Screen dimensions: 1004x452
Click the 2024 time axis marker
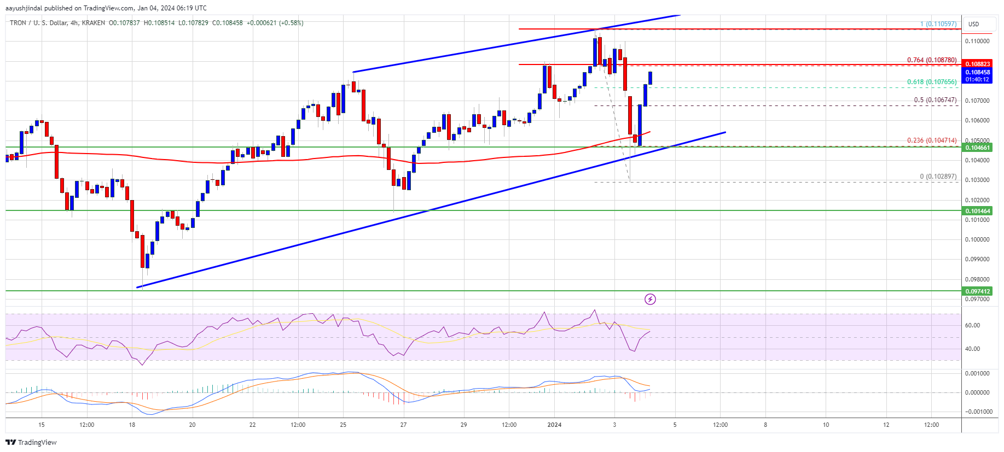[x=554, y=425]
